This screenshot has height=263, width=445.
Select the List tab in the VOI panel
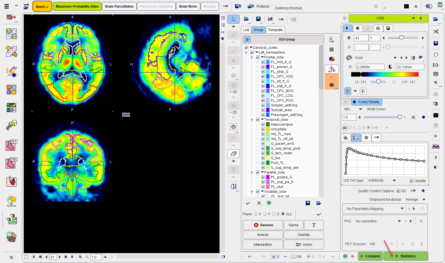(246, 30)
